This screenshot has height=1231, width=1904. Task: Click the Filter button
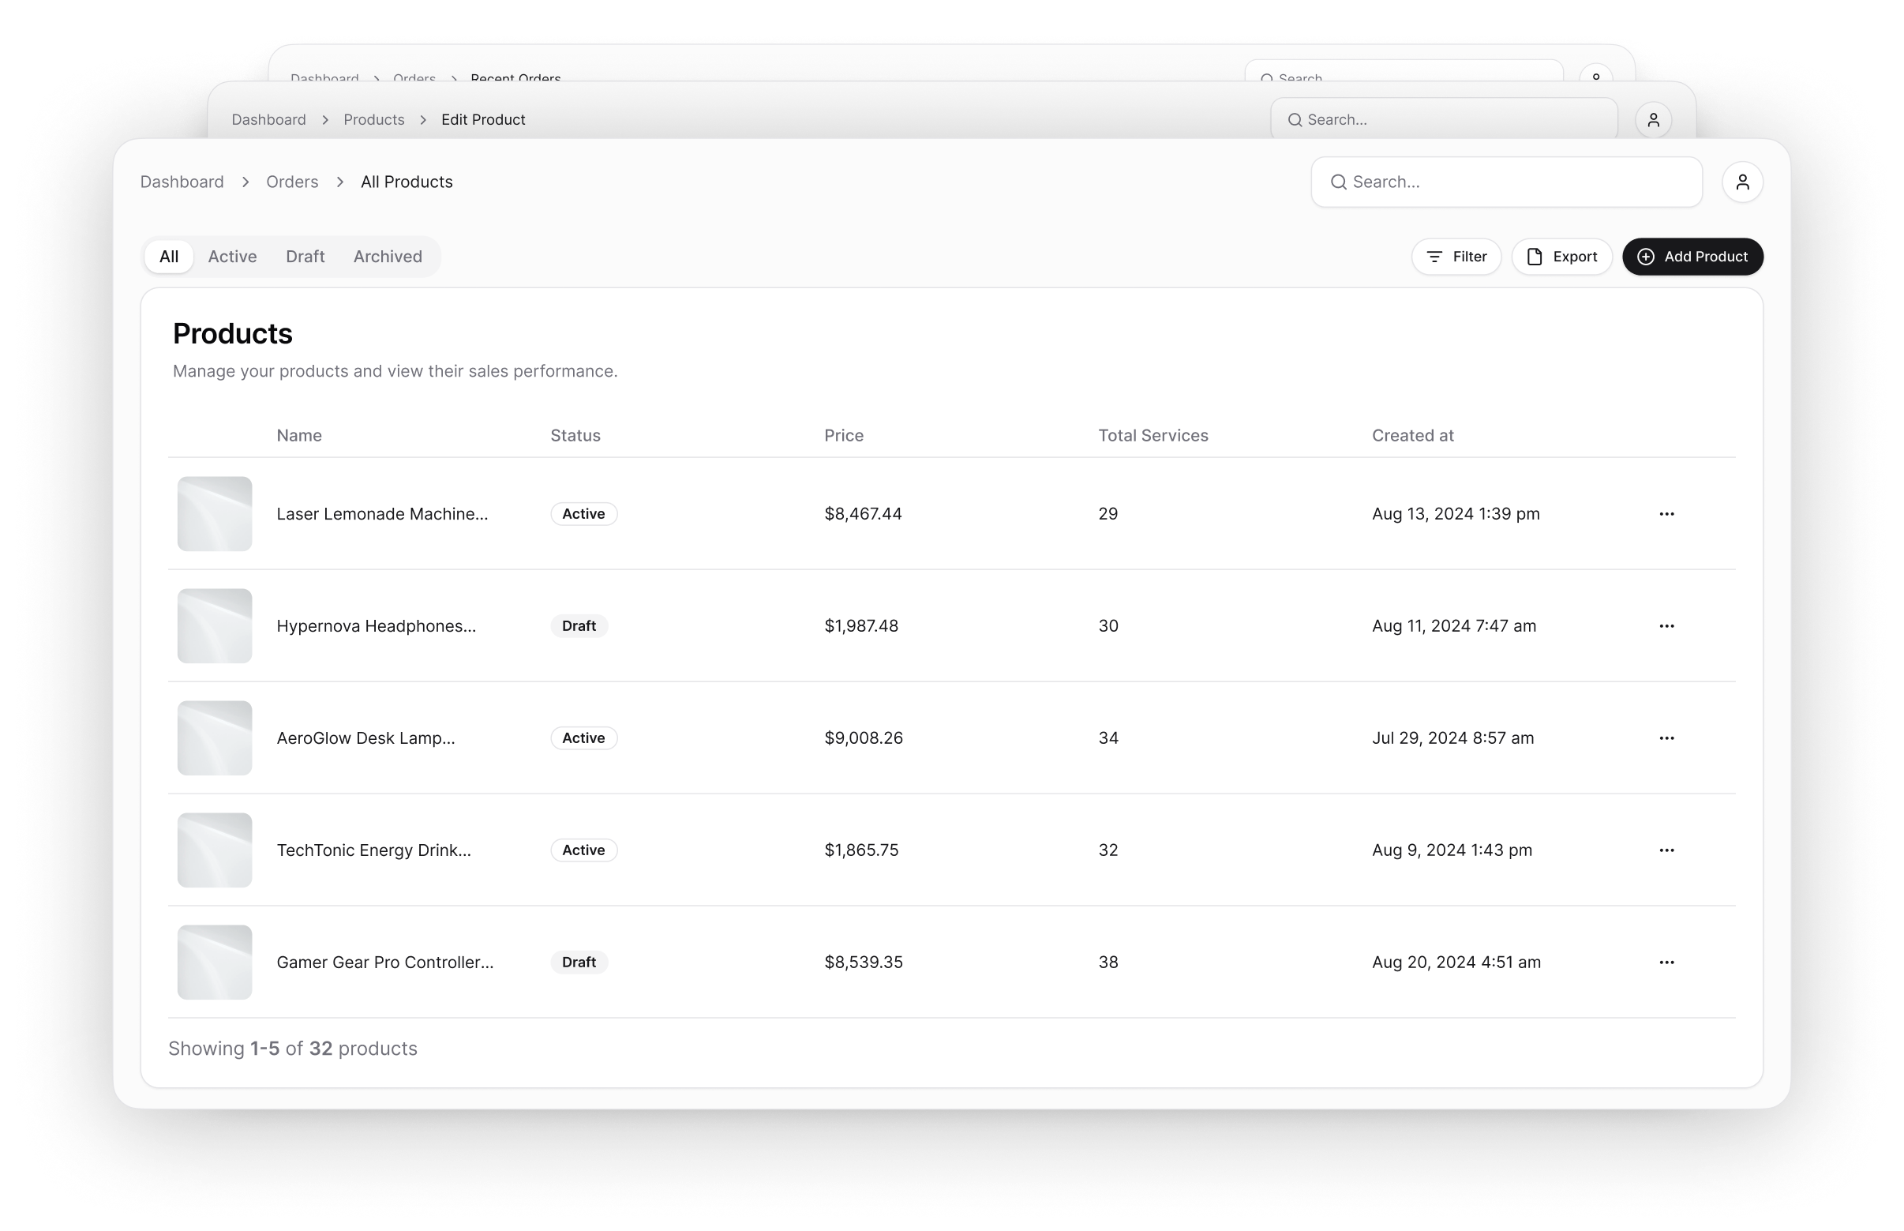pos(1456,257)
